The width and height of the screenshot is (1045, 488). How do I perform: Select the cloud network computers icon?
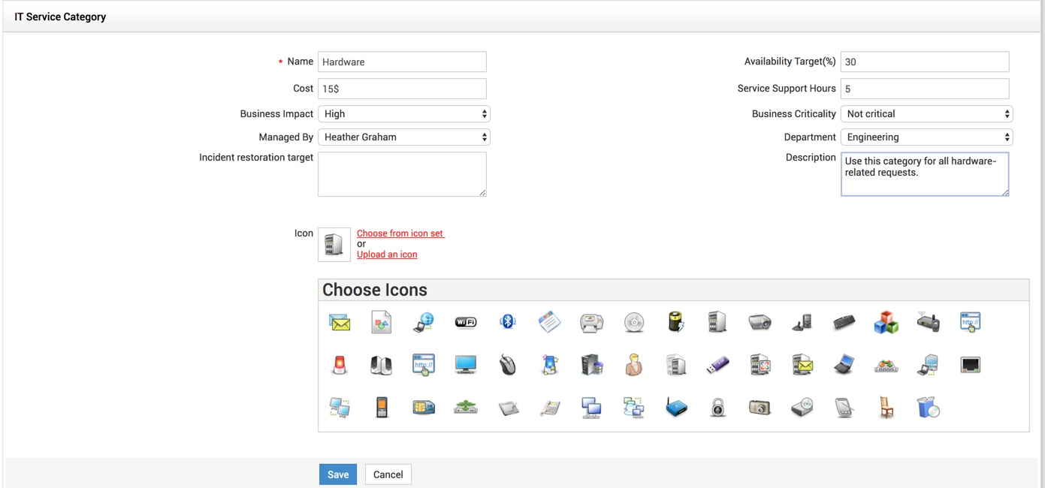pyautogui.click(x=634, y=407)
